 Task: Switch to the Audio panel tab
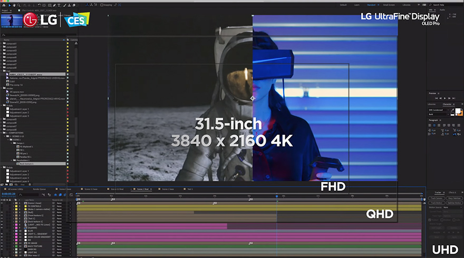(x=442, y=10)
